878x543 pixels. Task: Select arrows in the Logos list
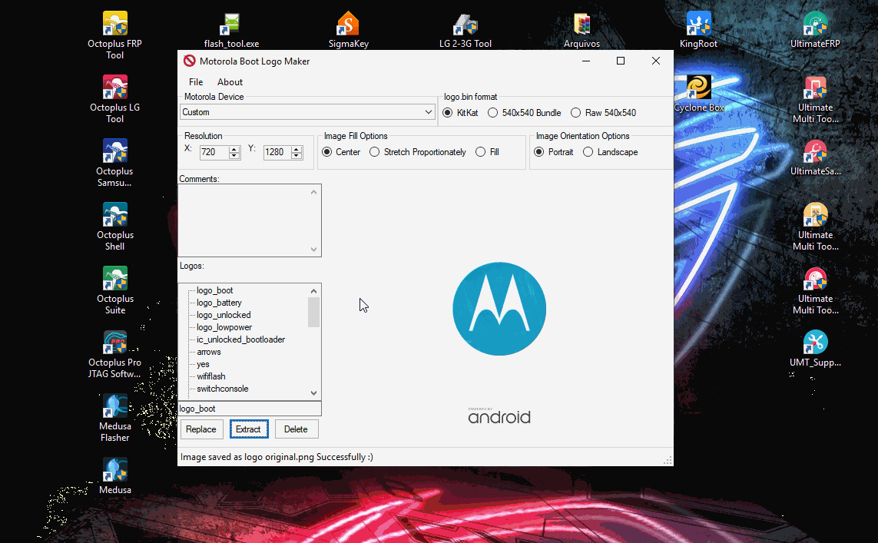click(x=209, y=352)
